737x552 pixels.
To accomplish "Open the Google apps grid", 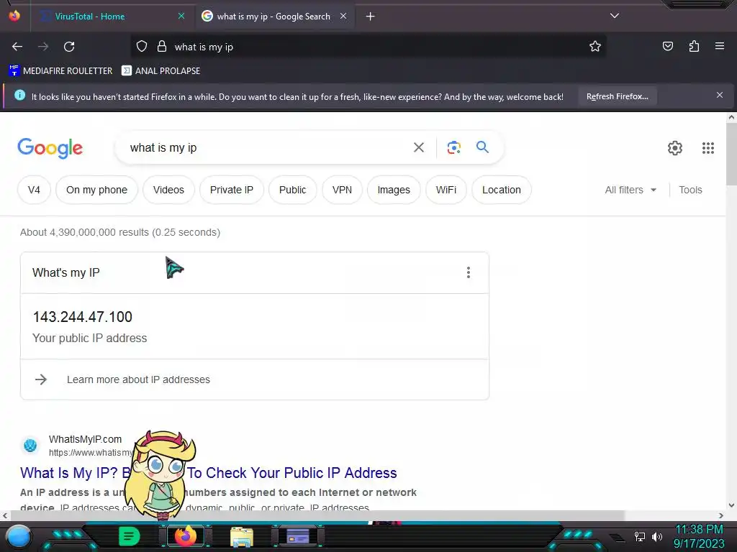I will [x=708, y=148].
